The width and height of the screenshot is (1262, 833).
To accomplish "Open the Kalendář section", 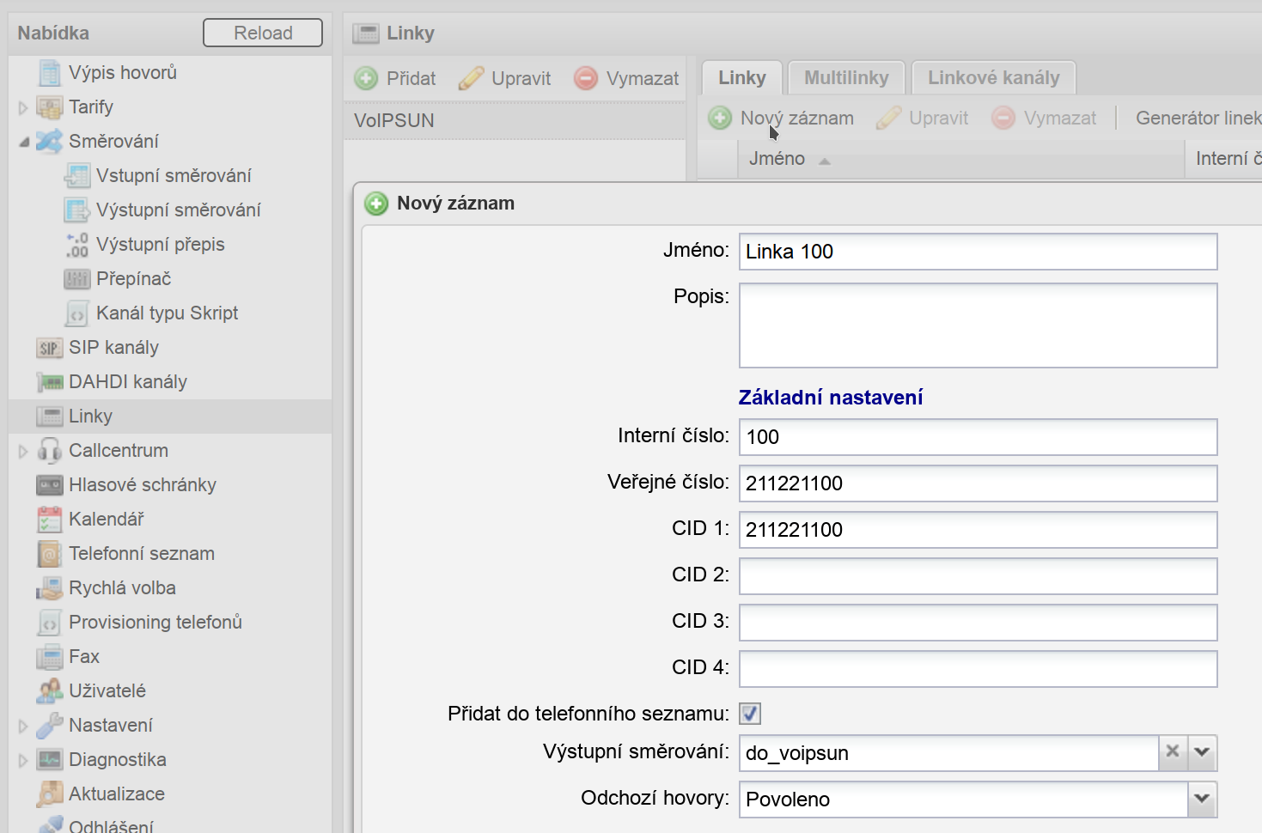I will pyautogui.click(x=106, y=520).
